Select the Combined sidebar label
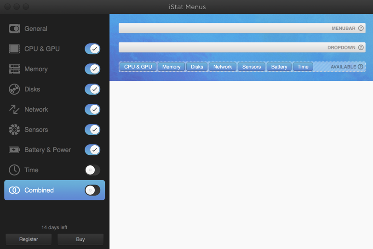Screen dimensions: 373x249 pyautogui.click(x=39, y=190)
